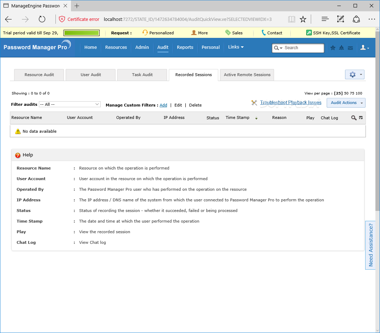Select the Recorded Sessions tab
Screen dimensions: 380x333
point(194,75)
